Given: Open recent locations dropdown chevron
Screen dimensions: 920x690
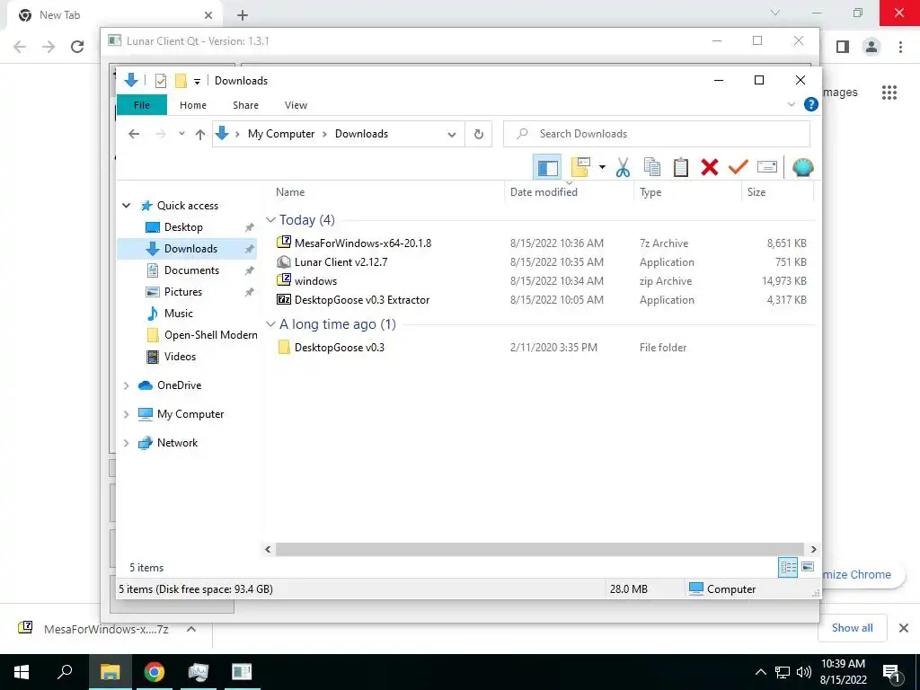Looking at the screenshot, I should (x=181, y=135).
